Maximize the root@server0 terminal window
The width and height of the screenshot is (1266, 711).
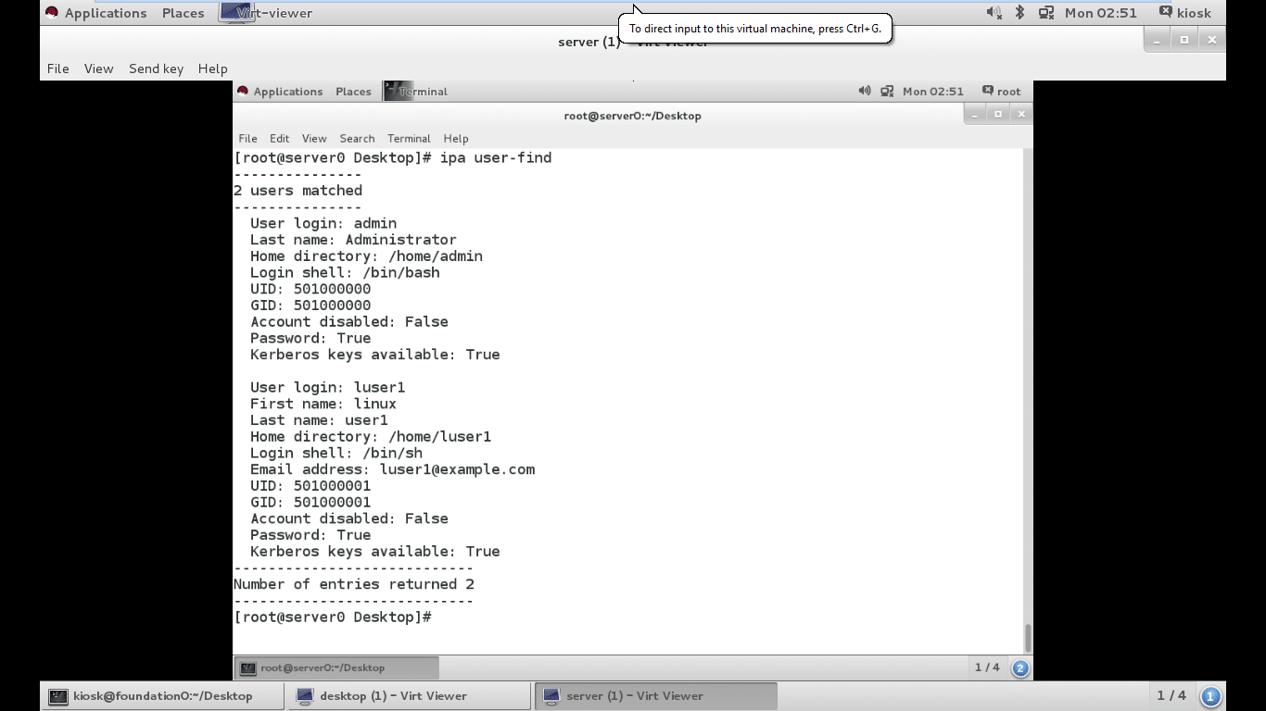998,114
